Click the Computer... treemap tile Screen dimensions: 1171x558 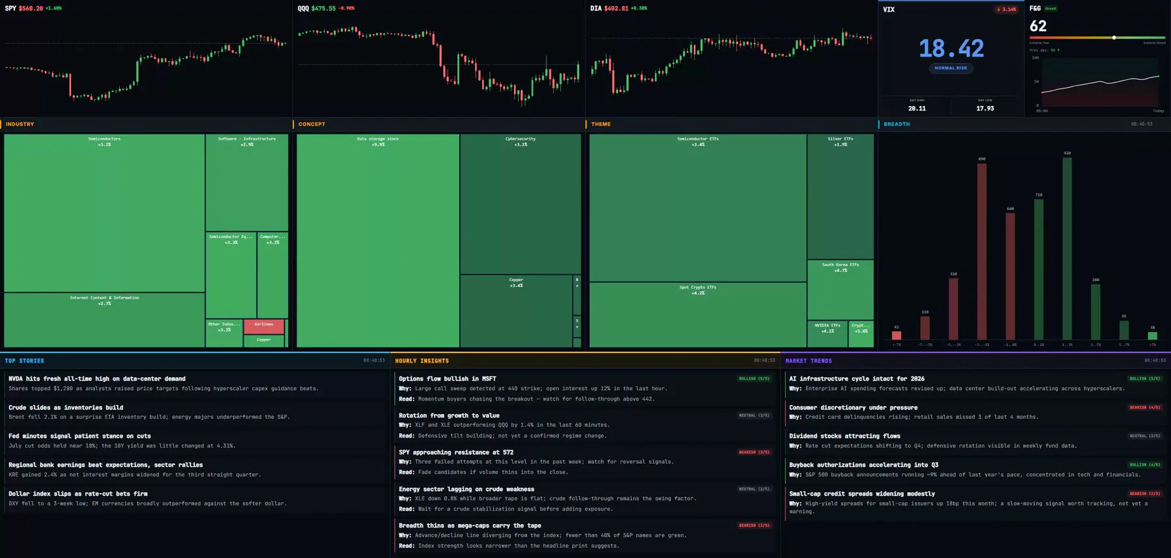click(x=273, y=275)
